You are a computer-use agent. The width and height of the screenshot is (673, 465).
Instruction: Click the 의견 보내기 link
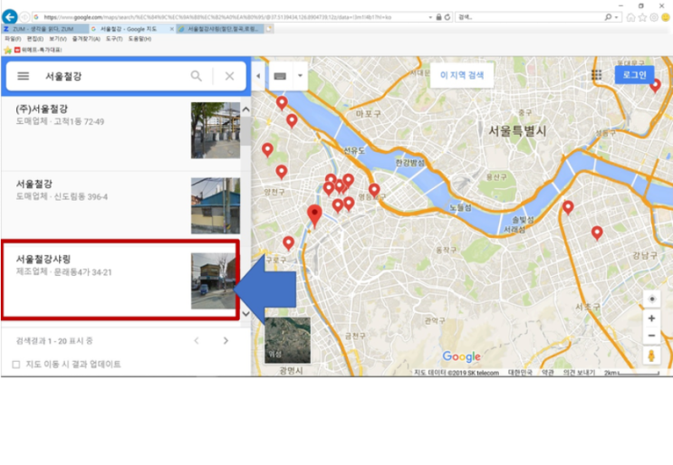click(579, 373)
